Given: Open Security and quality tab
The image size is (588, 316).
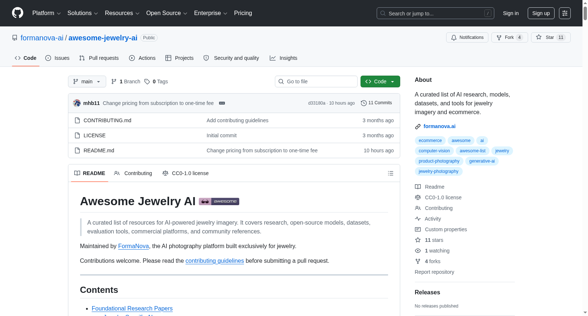Looking at the screenshot, I should 231,58.
